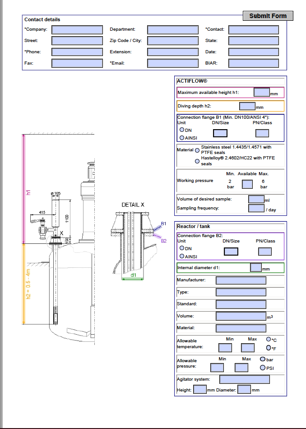Image resolution: width=306 pixels, height=429 pixels.
Task: Click the Agitator system input field
Action: pyautogui.click(x=244, y=379)
